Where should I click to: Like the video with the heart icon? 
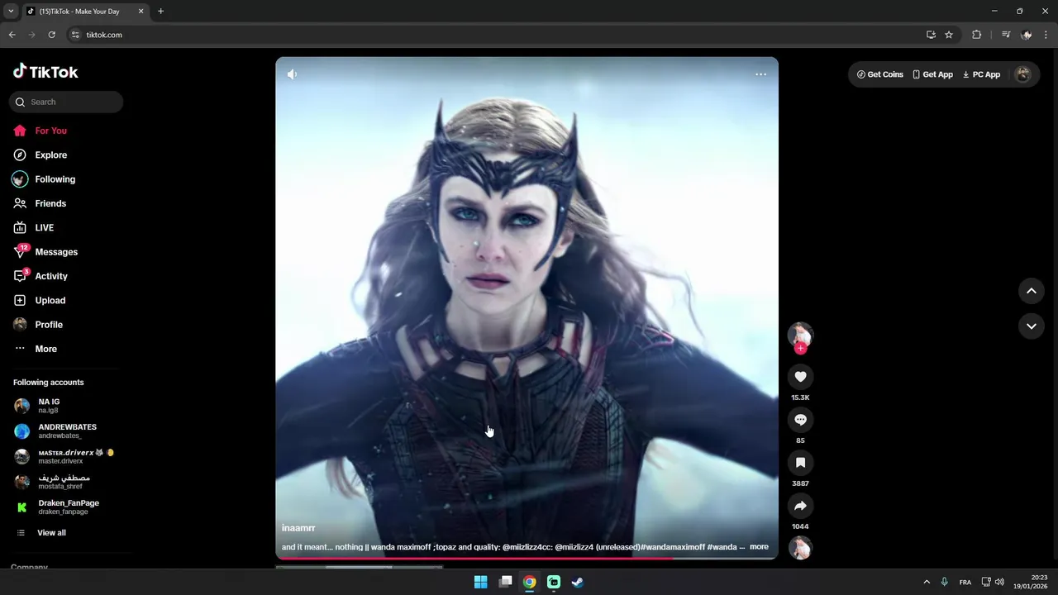click(800, 377)
